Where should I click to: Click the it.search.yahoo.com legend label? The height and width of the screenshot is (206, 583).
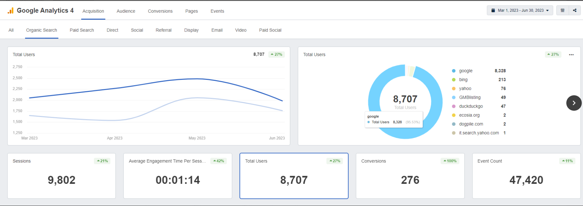pyautogui.click(x=479, y=133)
